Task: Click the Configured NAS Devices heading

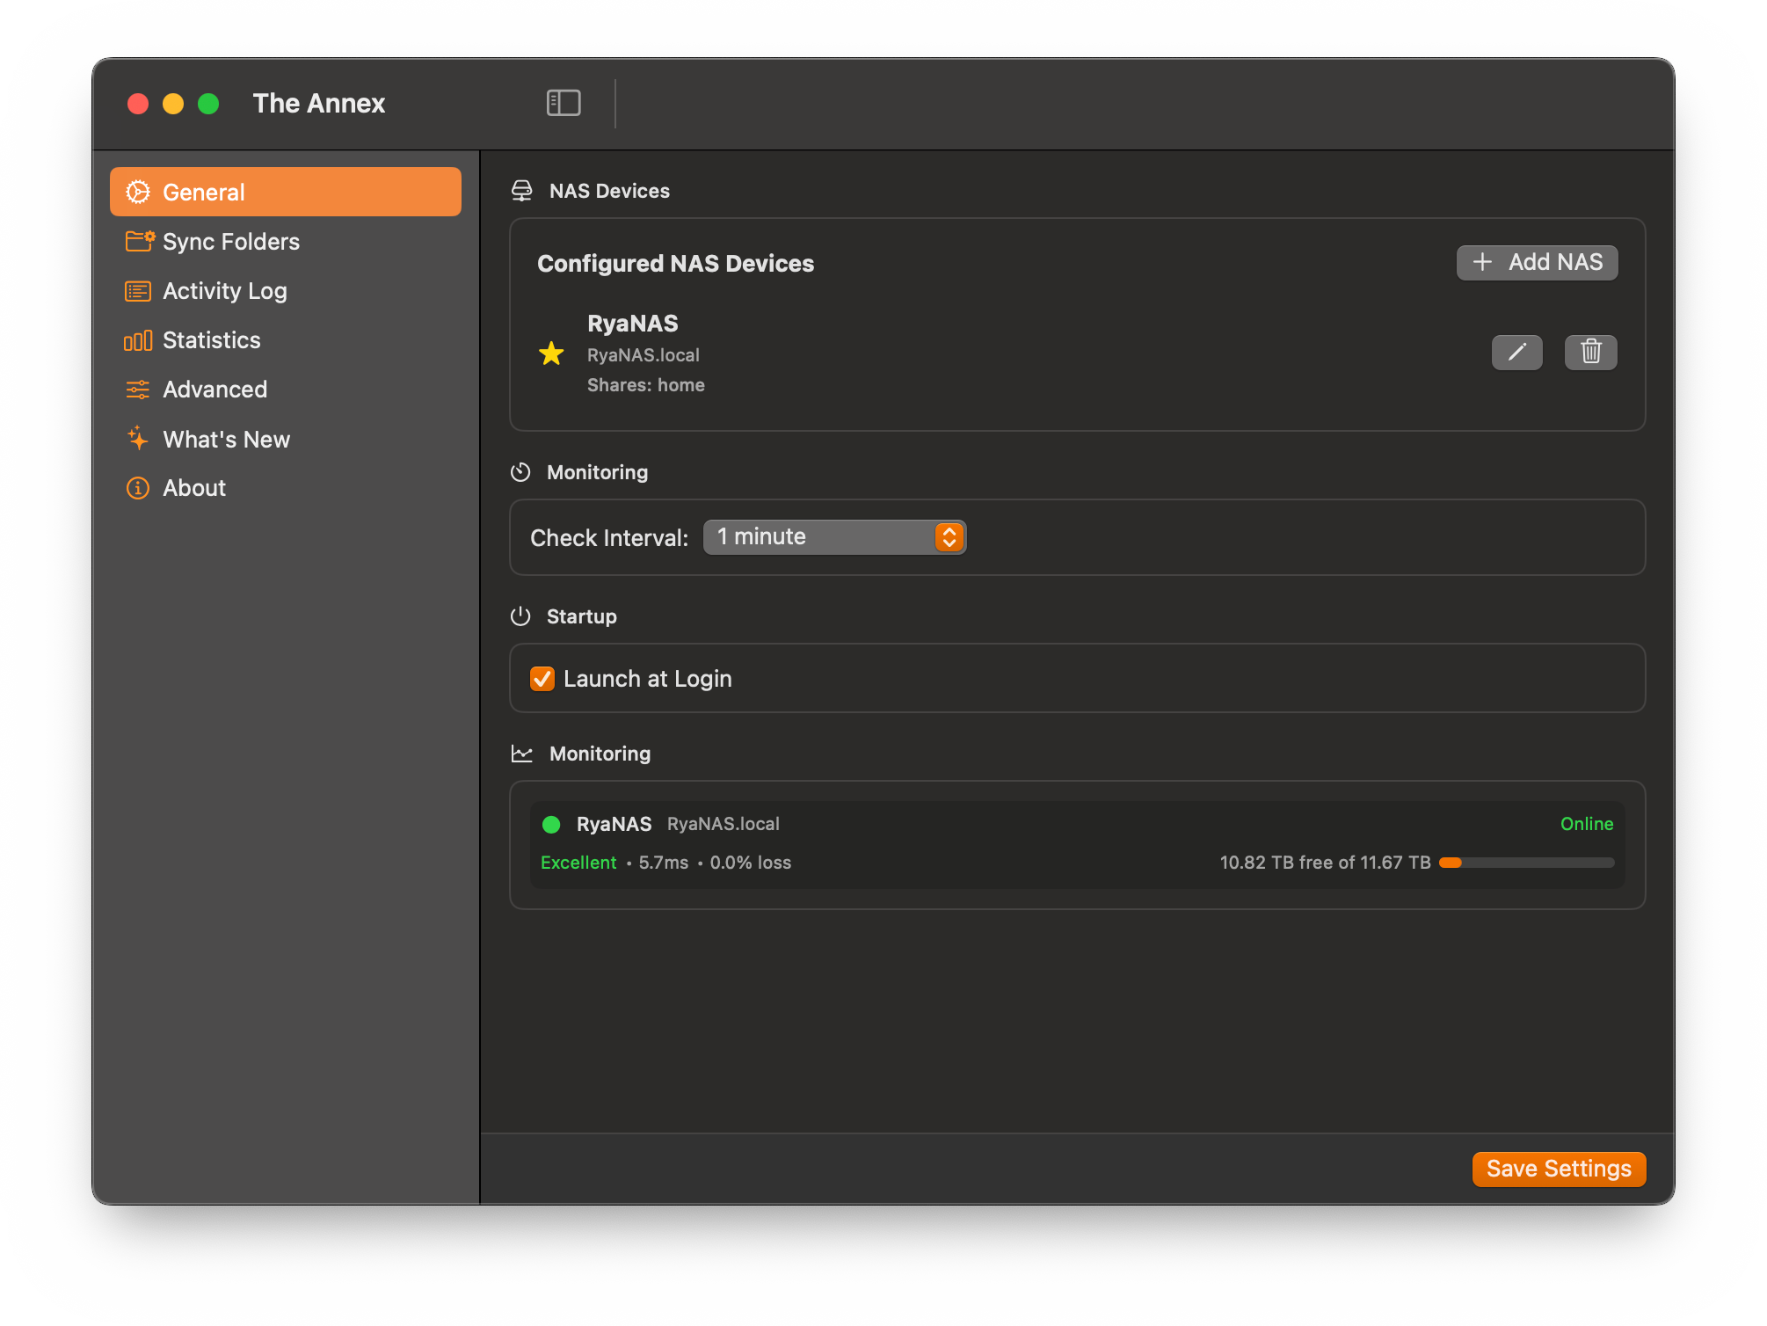Action: 676,264
